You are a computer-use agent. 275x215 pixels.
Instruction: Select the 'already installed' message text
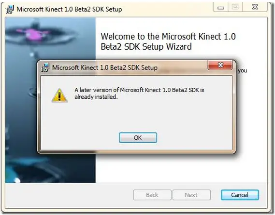(x=139, y=93)
